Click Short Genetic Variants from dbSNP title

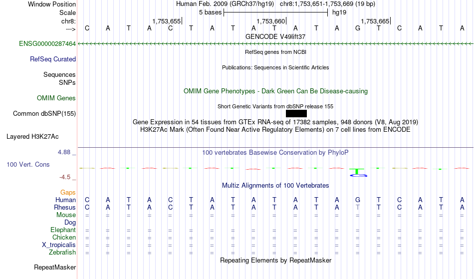click(x=275, y=106)
